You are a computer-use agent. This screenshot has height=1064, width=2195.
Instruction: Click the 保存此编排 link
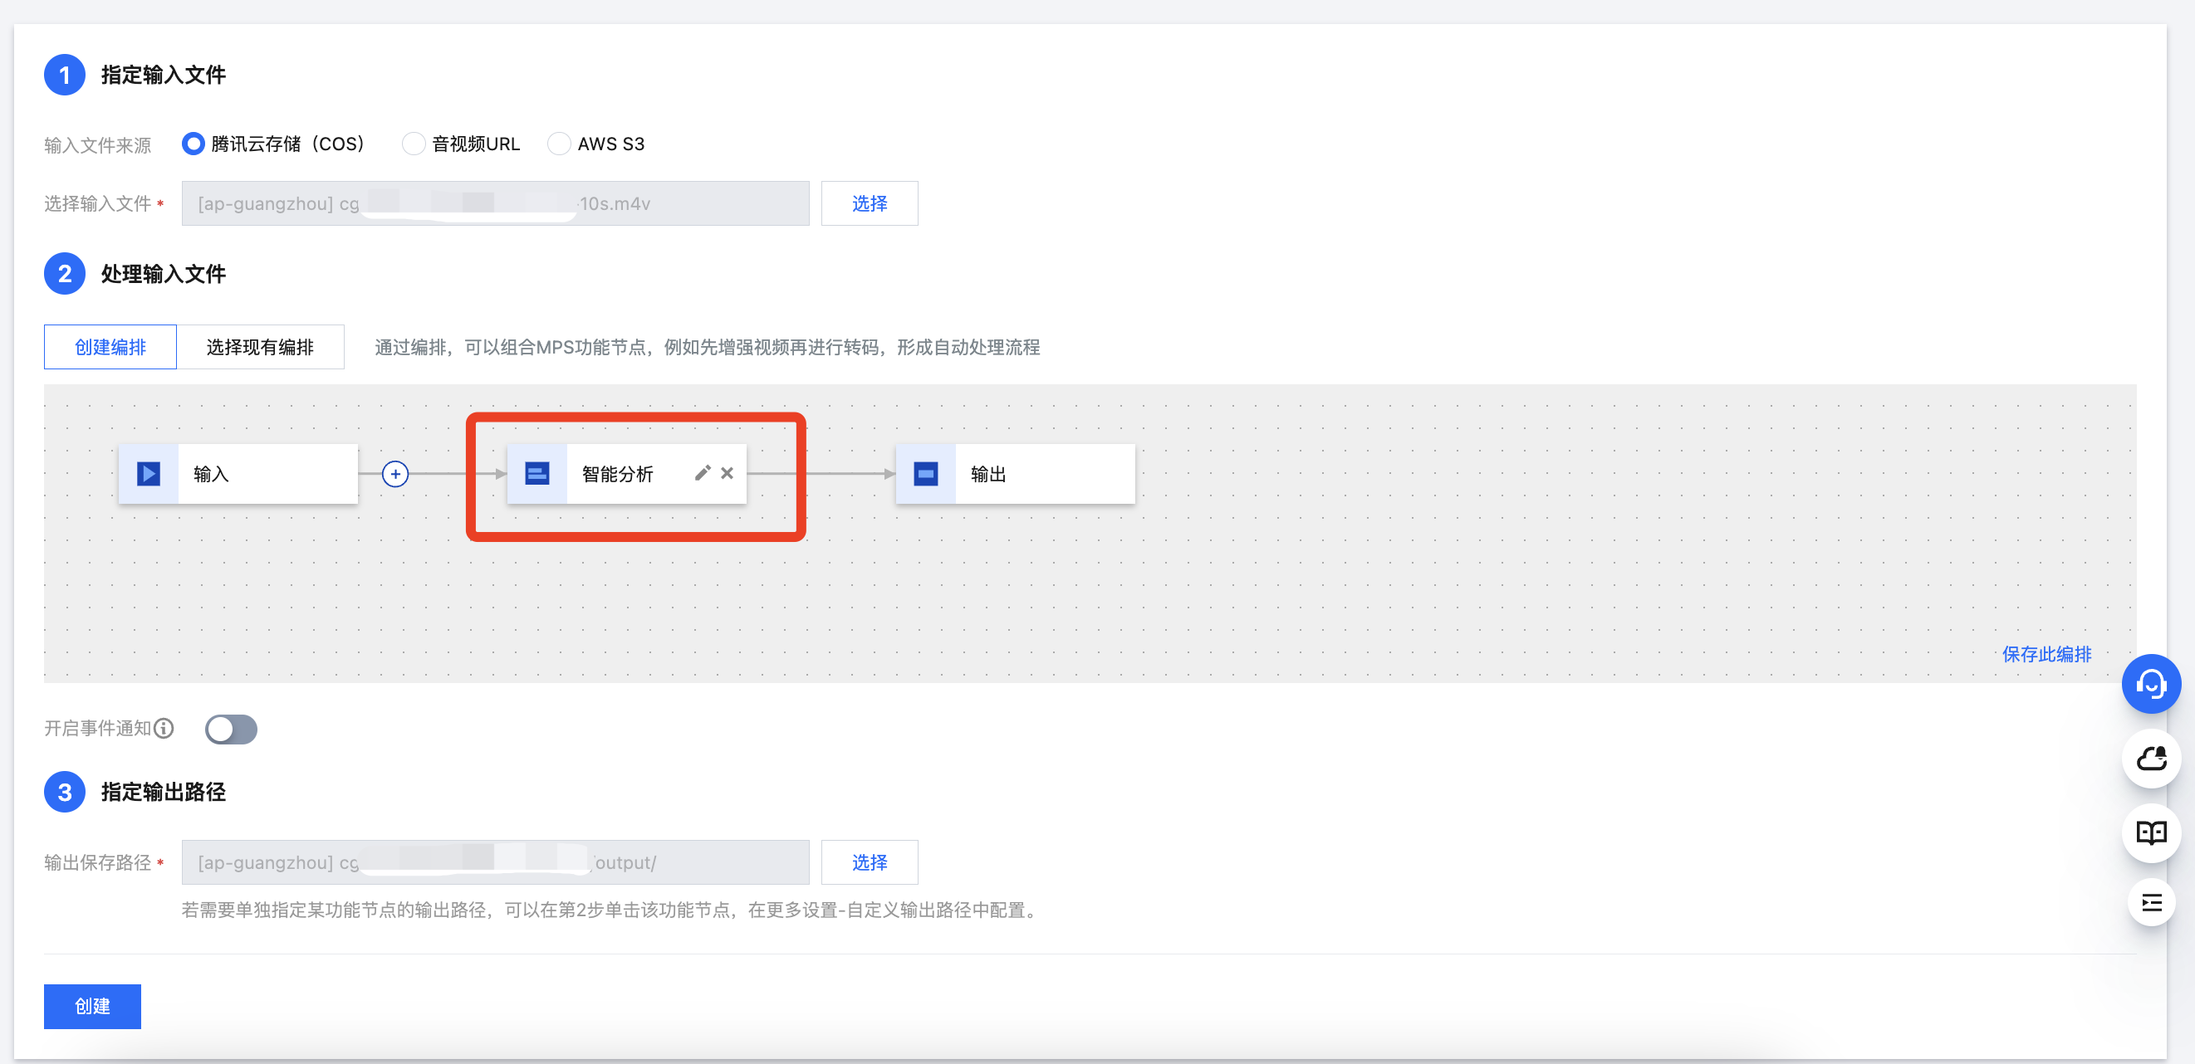2046,654
